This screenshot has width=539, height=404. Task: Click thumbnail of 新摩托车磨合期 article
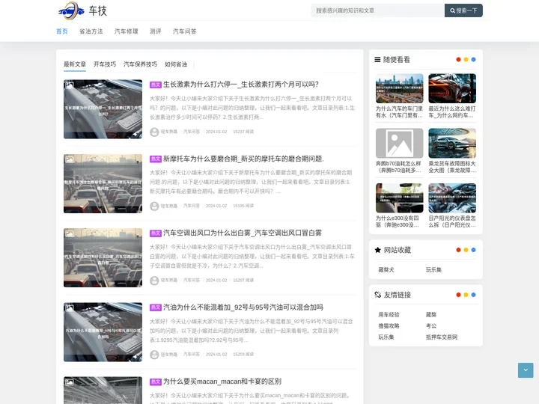(103, 183)
